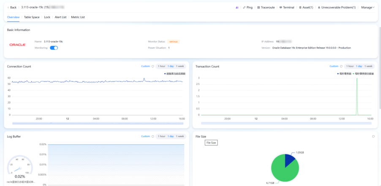381x186 pixels.
Task: Select 1 hour range for Connection Count
Action: (161, 66)
